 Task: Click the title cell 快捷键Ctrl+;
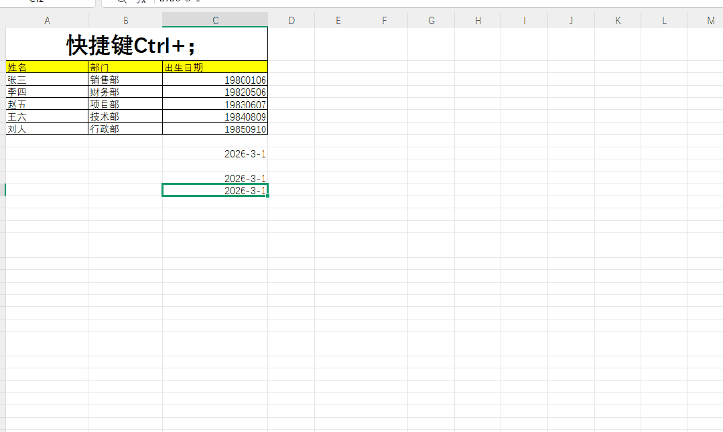[137, 44]
